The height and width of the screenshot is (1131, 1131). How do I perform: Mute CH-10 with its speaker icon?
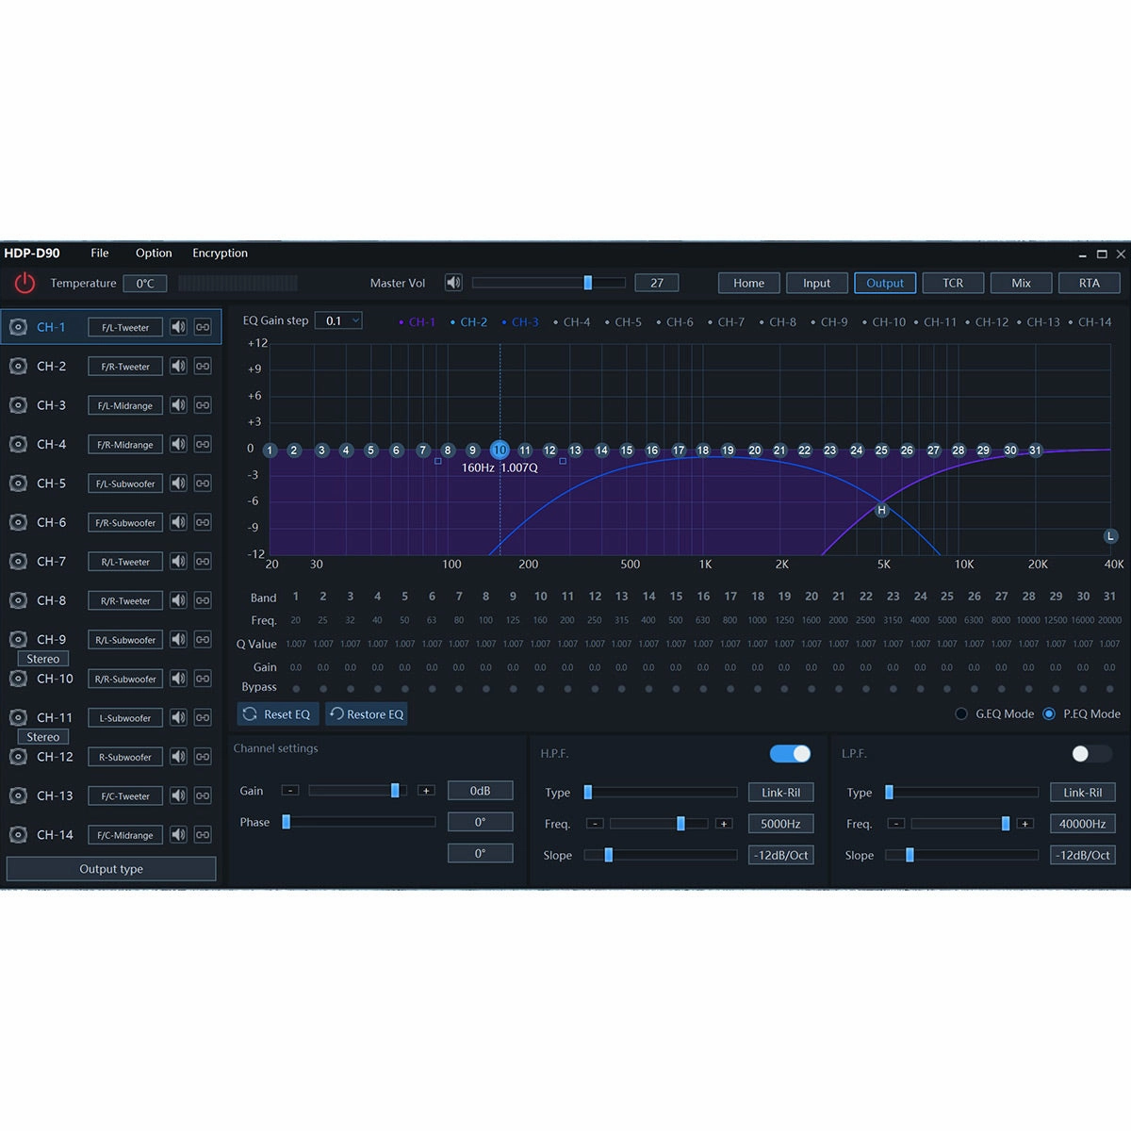[x=178, y=679]
